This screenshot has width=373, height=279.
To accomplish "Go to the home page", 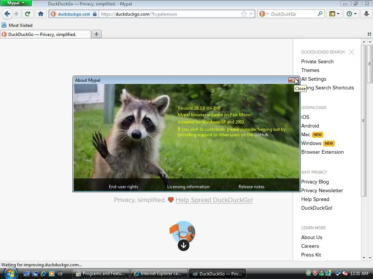I will (x=41, y=14).
